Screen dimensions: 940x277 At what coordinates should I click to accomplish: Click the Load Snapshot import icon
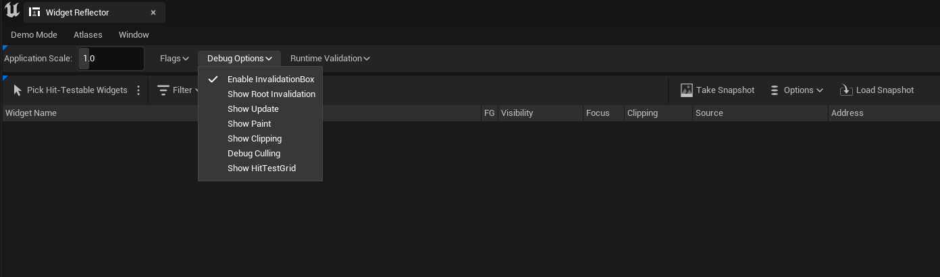coord(846,90)
